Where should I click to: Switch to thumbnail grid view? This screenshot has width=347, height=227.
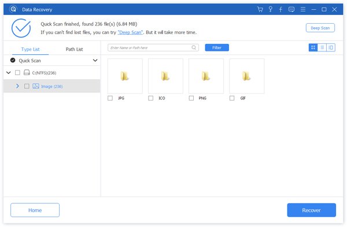pyautogui.click(x=313, y=47)
